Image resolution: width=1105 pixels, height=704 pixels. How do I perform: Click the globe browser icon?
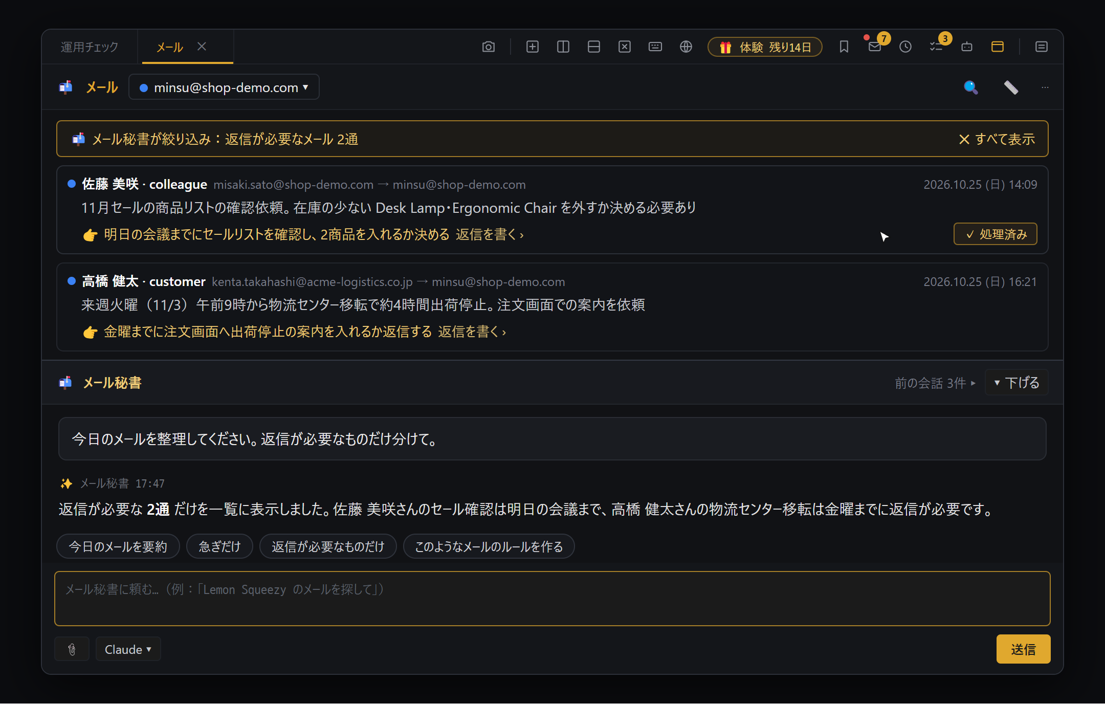[x=686, y=47]
